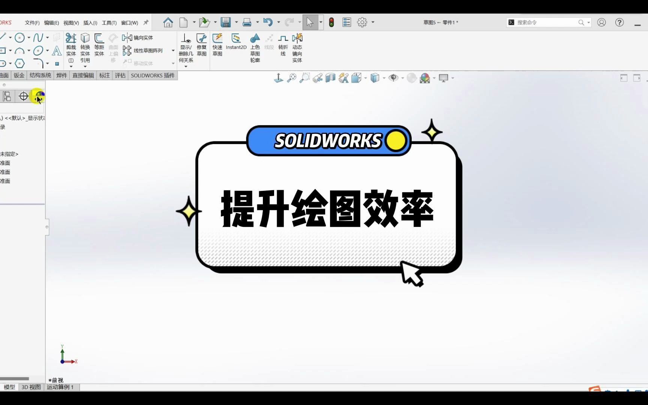Image resolution: width=648 pixels, height=405 pixels.
Task: Open the 视图(V) menu
Action: coord(71,23)
